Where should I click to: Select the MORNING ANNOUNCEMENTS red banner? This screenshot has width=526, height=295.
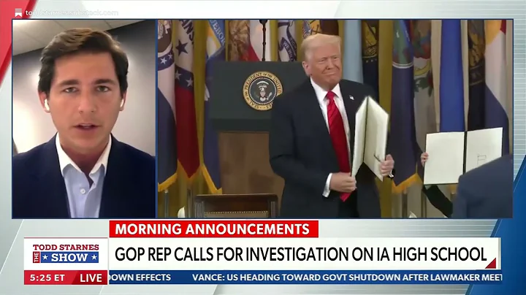pos(213,229)
